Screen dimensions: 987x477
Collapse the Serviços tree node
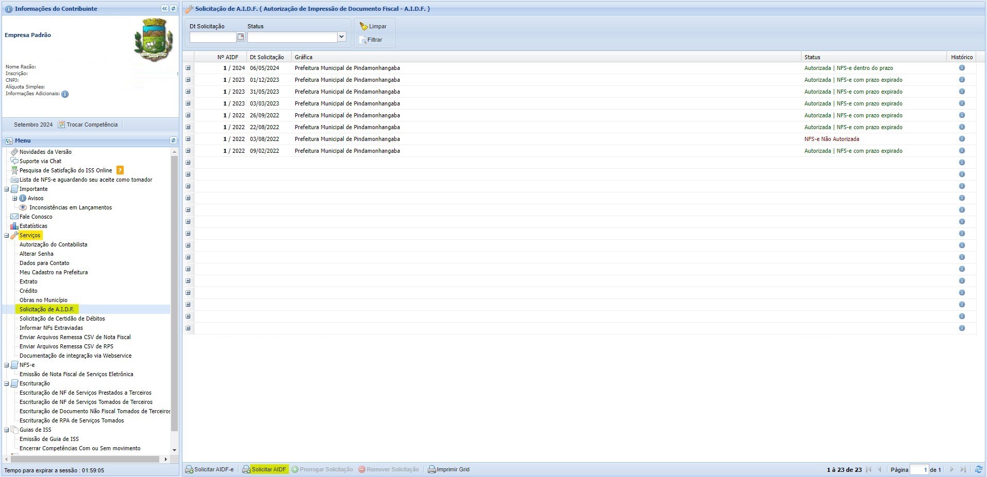7,235
